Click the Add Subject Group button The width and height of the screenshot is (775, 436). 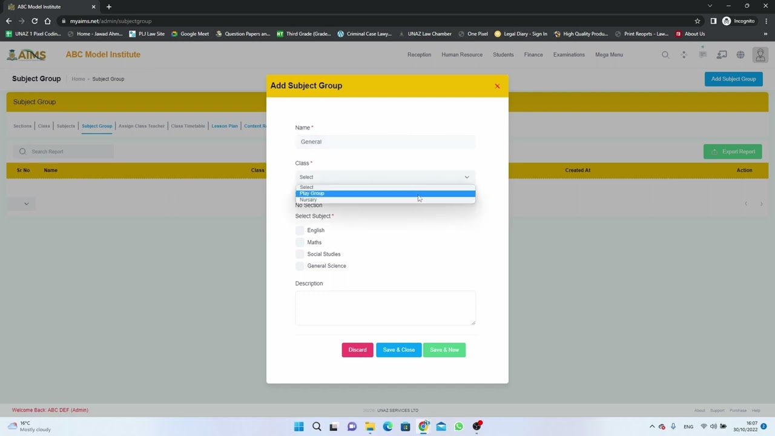[733, 79]
